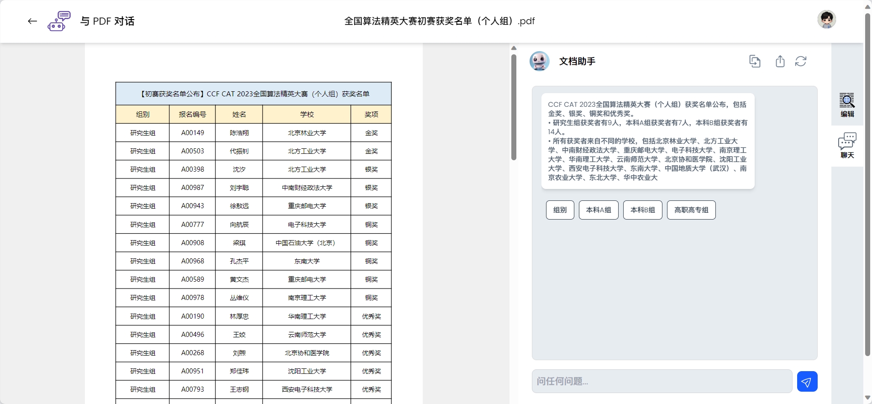Click the 云南师范大学 cell

(307, 335)
